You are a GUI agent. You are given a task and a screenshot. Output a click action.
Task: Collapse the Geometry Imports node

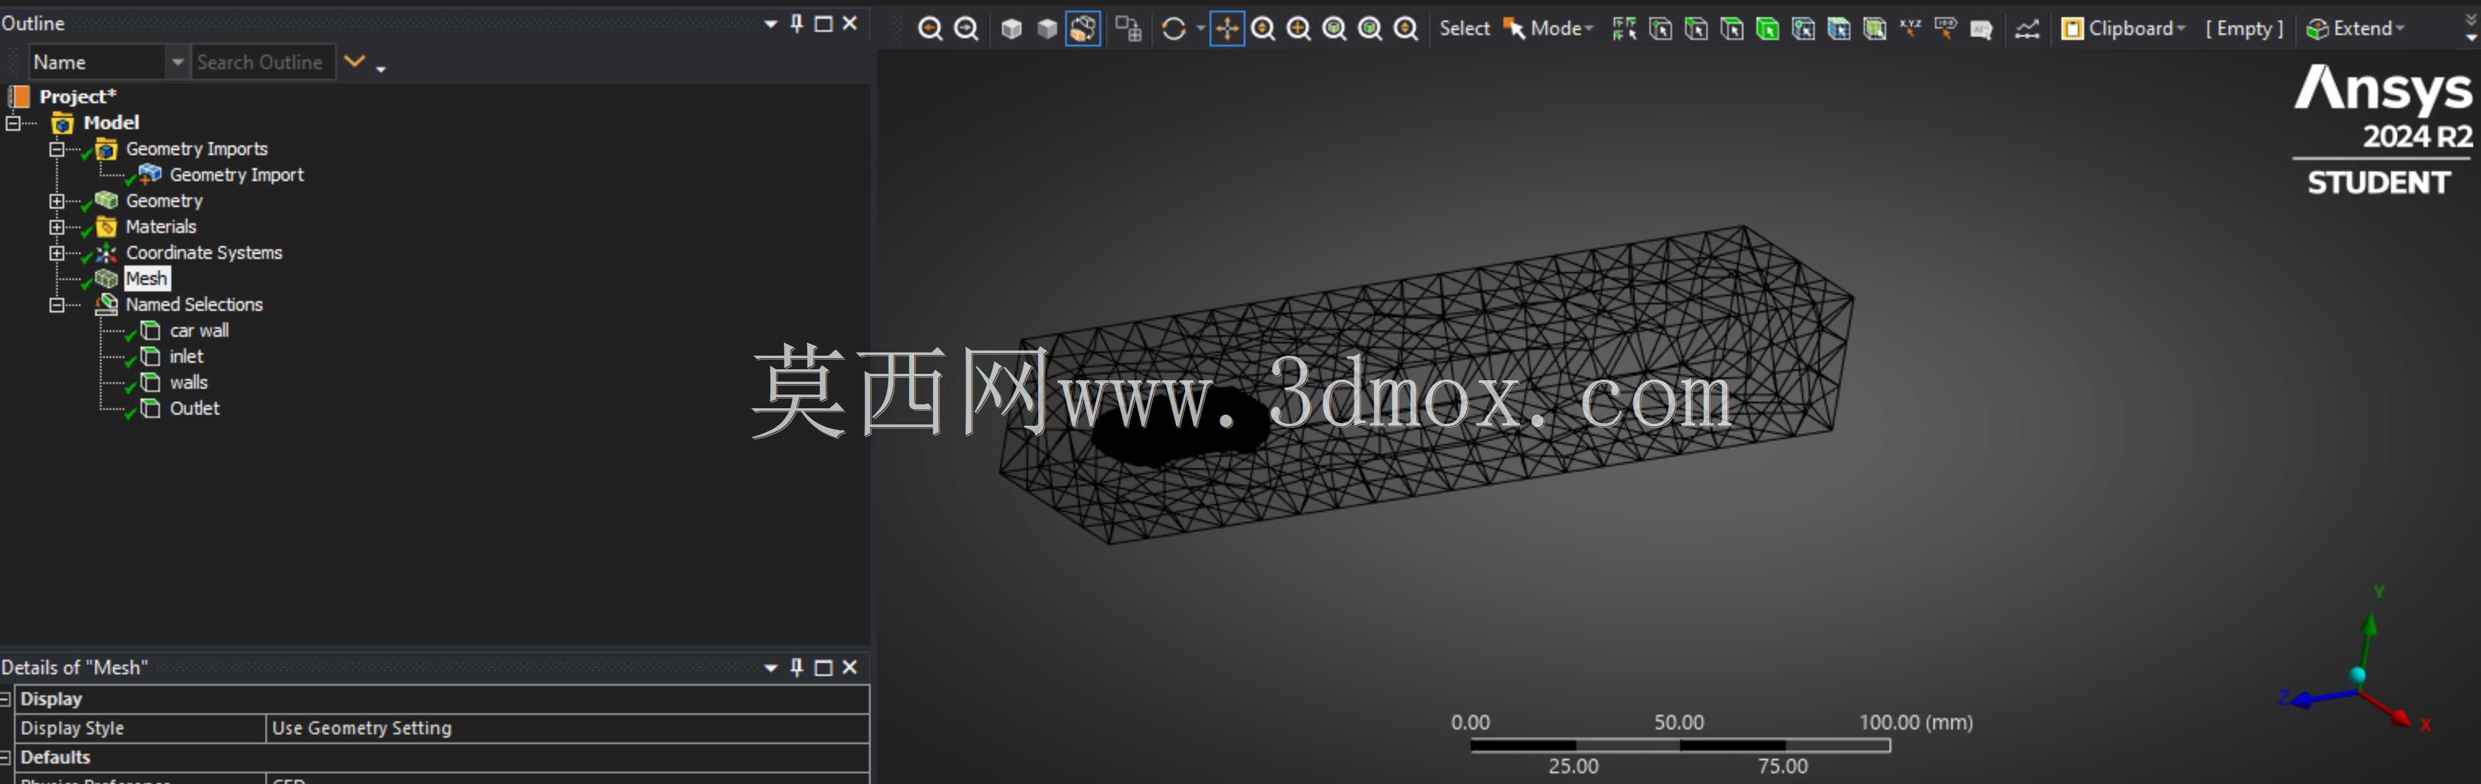click(x=57, y=149)
